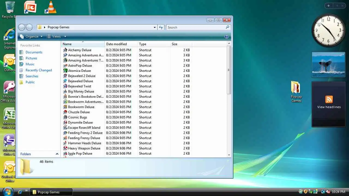Open the Views dropdown arrow
This screenshot has height=196, width=349.
coord(65,36)
